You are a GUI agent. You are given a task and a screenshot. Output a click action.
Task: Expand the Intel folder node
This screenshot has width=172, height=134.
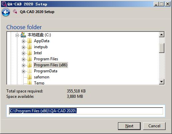(23, 54)
